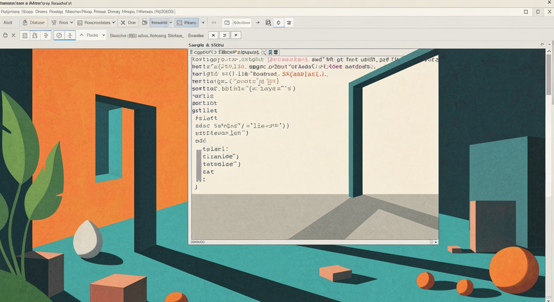The image size is (554, 302).
Task: Select the align-center icon before the clock icon
Action: (46, 35)
